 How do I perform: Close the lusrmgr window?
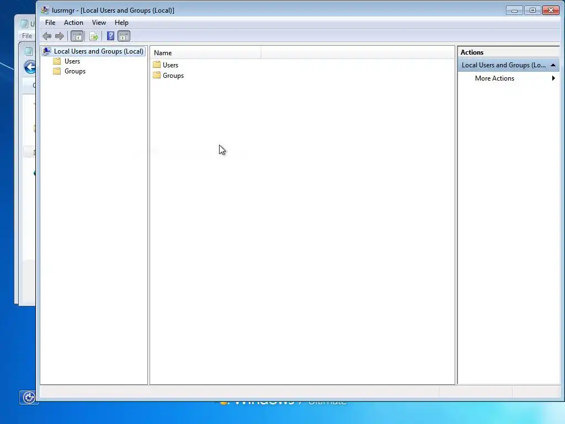click(x=551, y=10)
